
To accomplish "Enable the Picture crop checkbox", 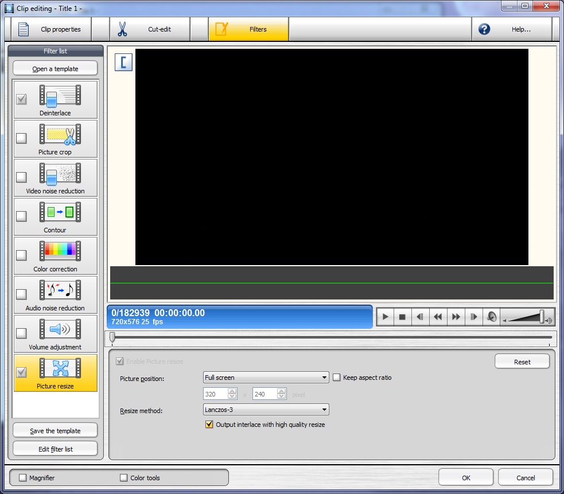I will [22, 138].
